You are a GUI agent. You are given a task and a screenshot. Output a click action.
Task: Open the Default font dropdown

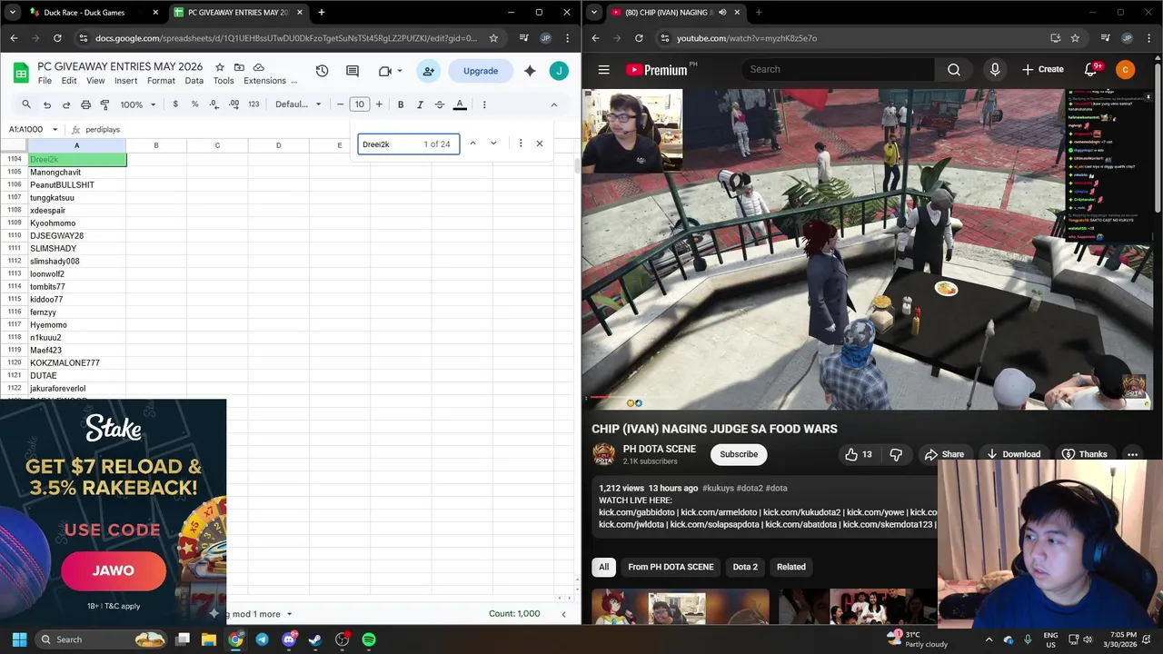point(298,104)
